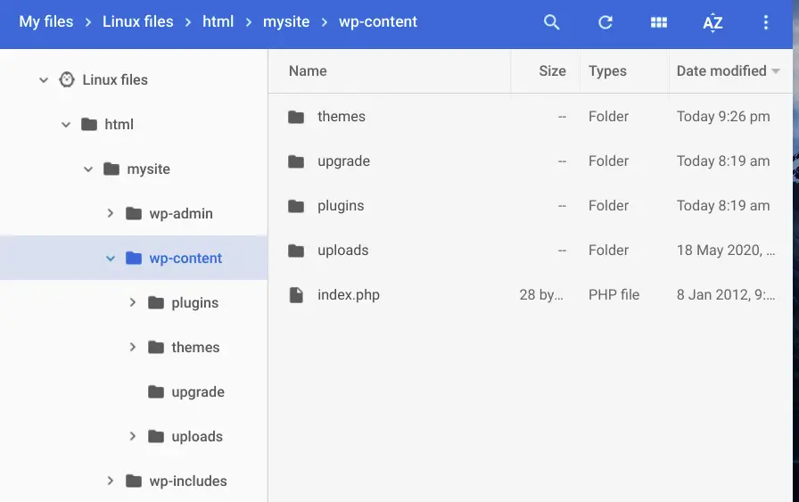799x502 pixels.
Task: Sort by the Name column header
Action: 308,71
